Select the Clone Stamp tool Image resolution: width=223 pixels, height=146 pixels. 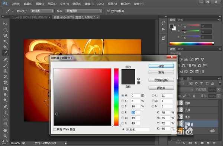(x=5, y=71)
